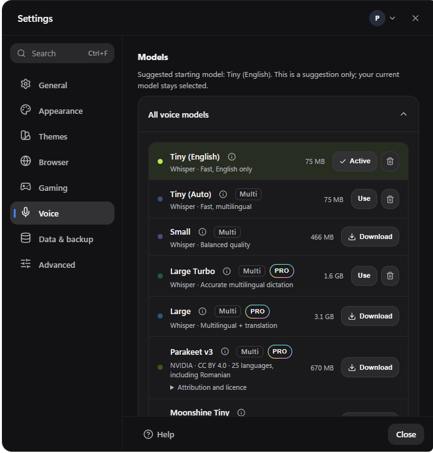Click the Themes swatch icon
The image size is (433, 453).
tap(26, 136)
